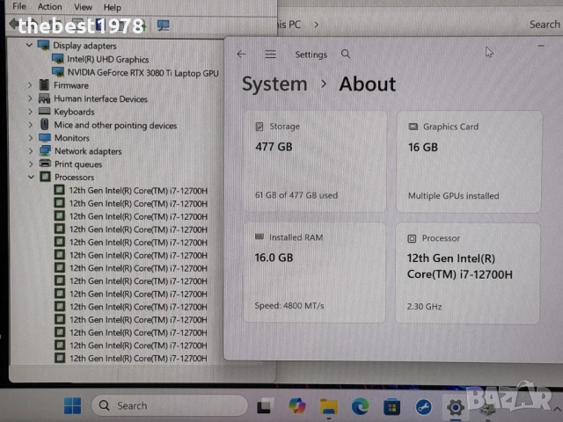The image size is (563, 422).
Task: Expand the Keyboards device category
Action: click(x=30, y=112)
